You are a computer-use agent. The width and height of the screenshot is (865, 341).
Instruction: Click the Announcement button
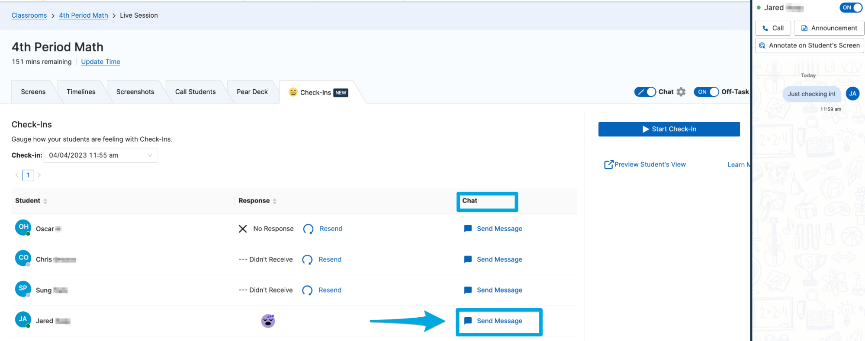829,28
